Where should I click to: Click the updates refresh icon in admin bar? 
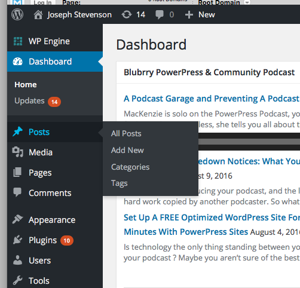point(127,15)
